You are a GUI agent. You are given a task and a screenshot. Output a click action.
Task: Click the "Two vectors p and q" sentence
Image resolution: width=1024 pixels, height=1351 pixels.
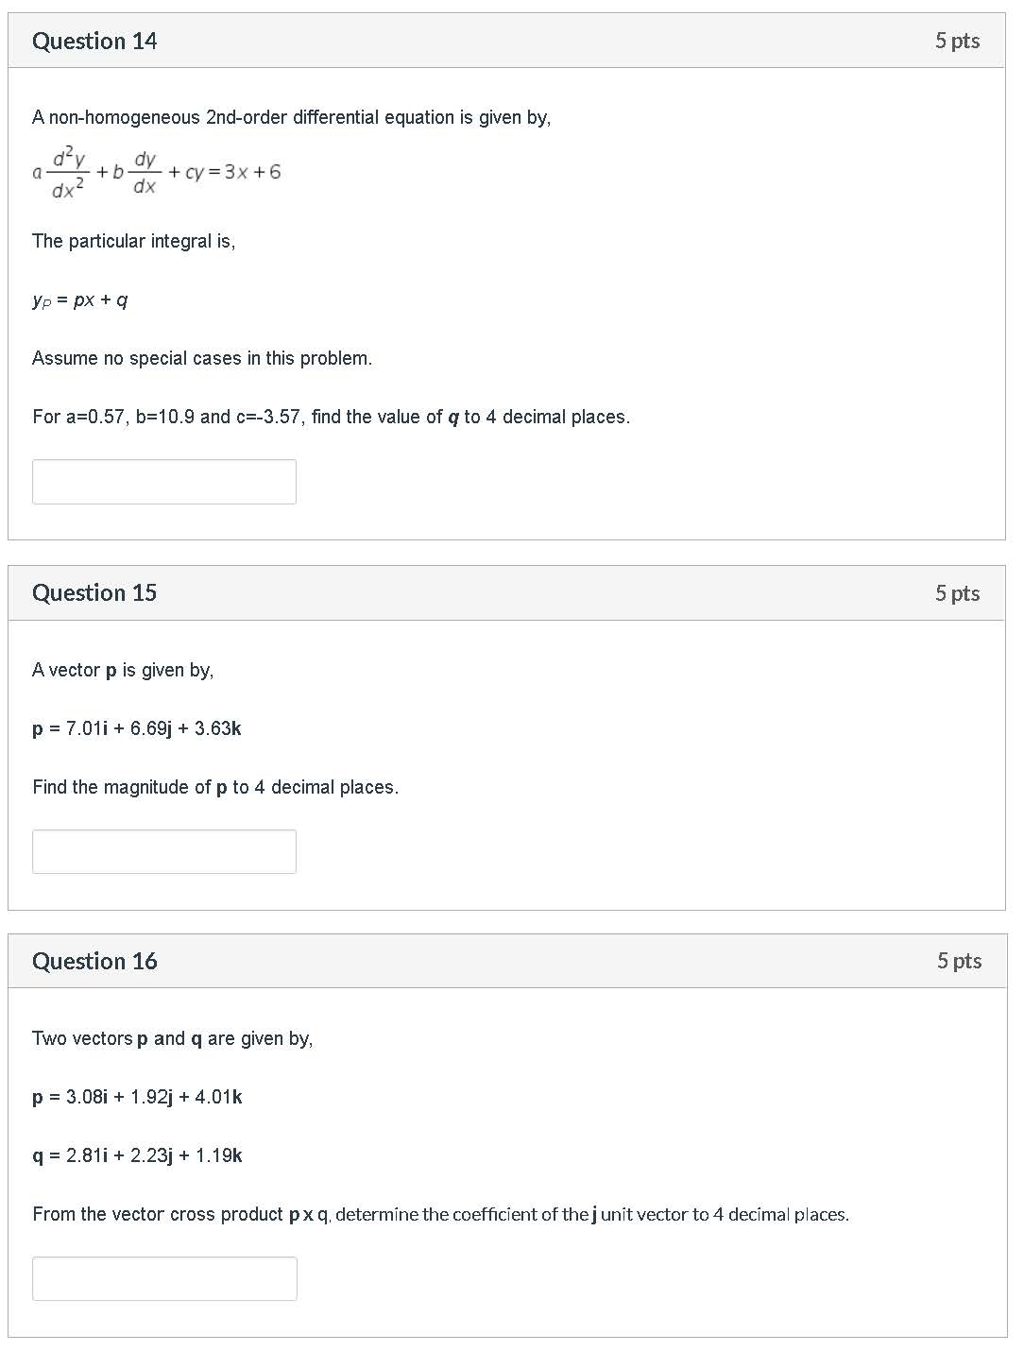click(x=173, y=1038)
